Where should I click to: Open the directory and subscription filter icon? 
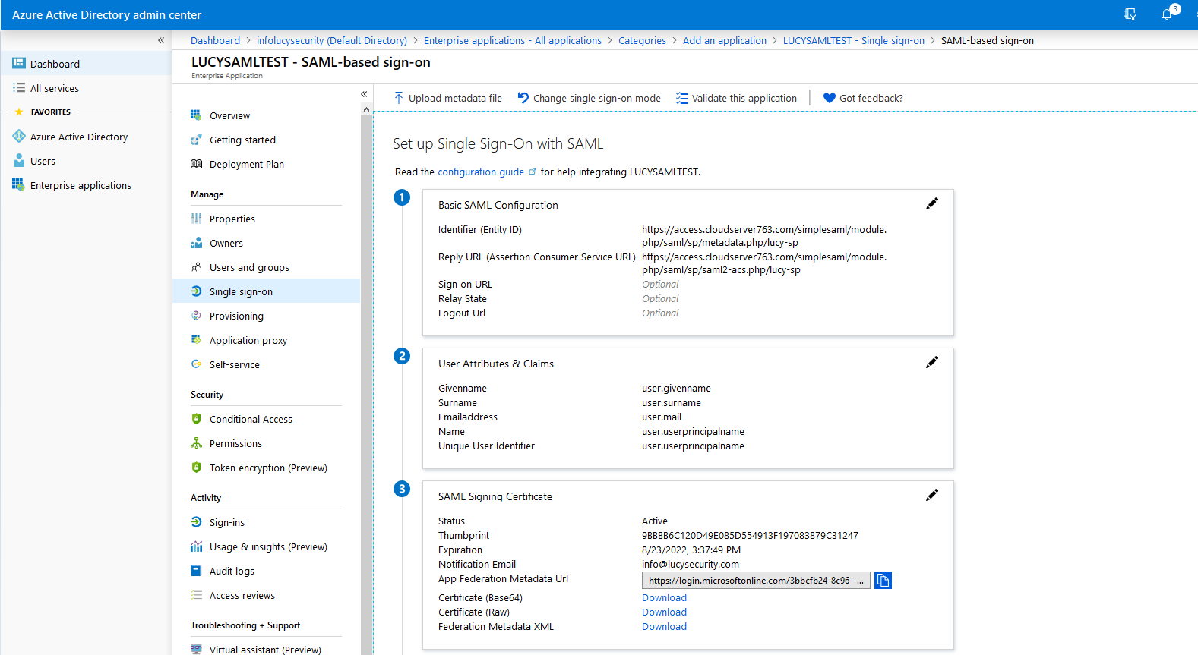[x=1130, y=14]
